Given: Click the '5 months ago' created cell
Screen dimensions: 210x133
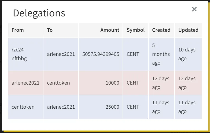Looking at the screenshot, I should click(161, 54).
